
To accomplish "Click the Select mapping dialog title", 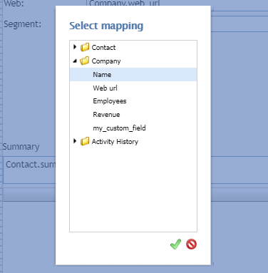I will [106, 26].
